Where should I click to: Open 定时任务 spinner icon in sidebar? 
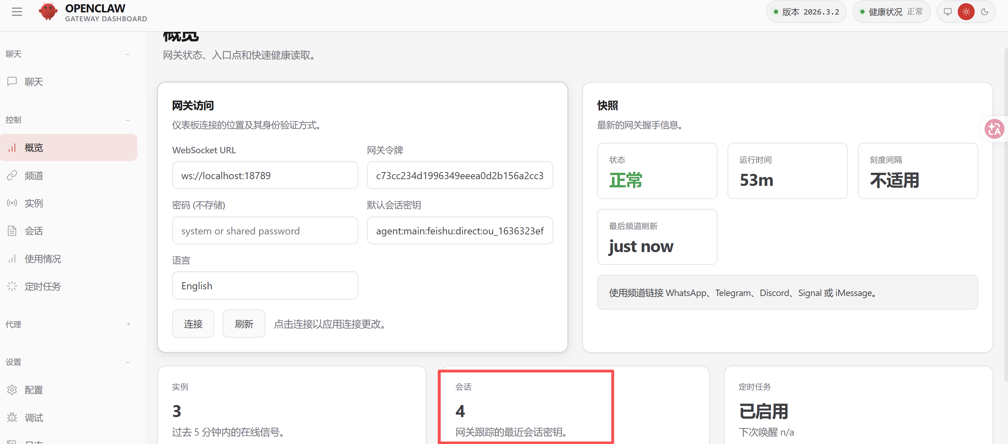12,286
